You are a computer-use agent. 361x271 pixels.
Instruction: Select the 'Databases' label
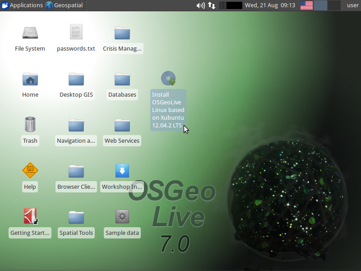click(x=122, y=95)
